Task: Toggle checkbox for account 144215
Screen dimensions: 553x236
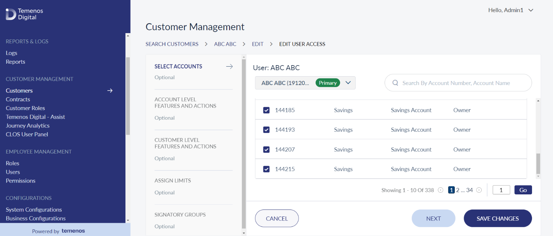Action: [267, 169]
